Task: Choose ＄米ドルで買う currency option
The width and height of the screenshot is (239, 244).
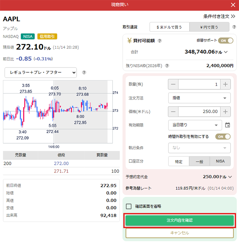Action: click(169, 27)
